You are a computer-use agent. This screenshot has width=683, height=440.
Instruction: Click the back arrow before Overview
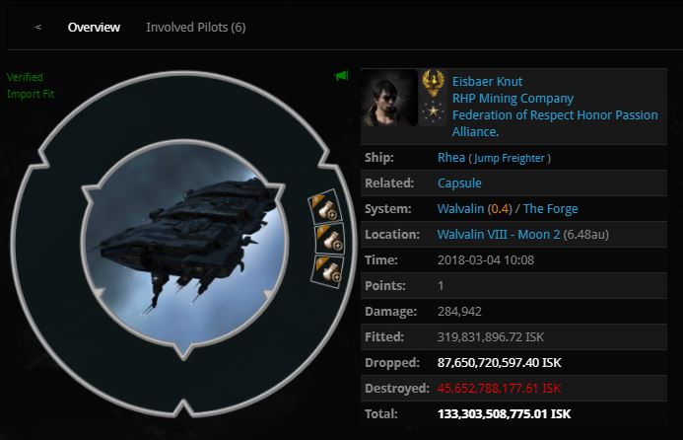point(37,27)
